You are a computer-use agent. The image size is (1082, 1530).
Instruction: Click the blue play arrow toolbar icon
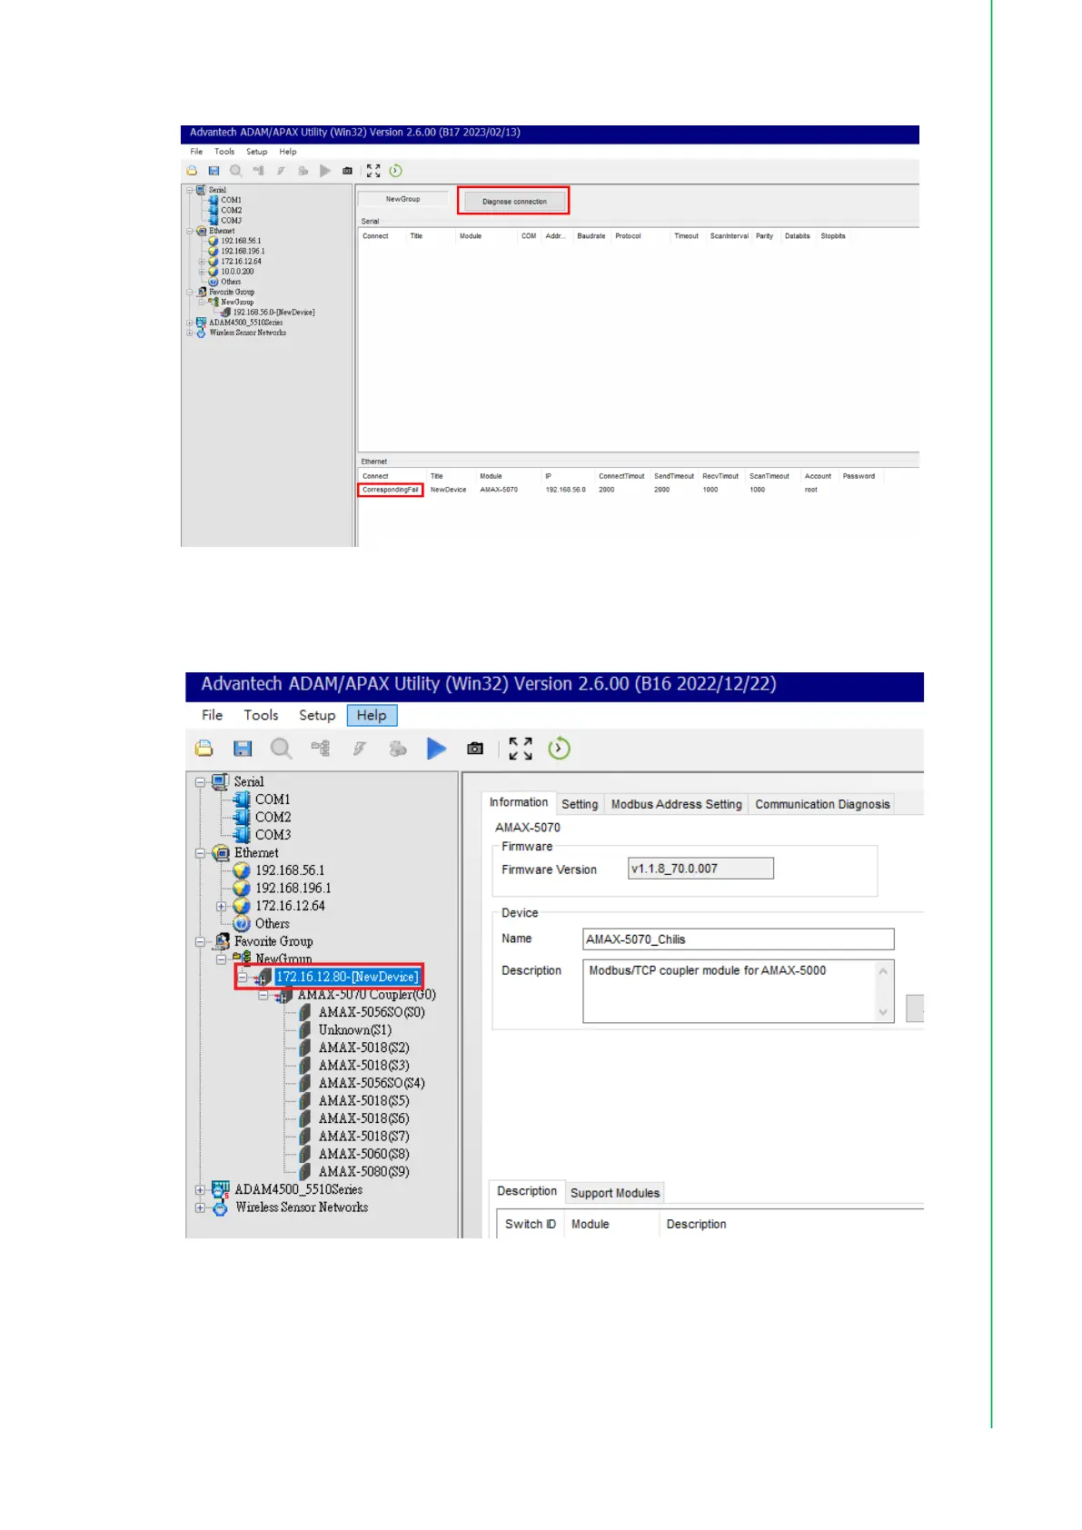(436, 749)
